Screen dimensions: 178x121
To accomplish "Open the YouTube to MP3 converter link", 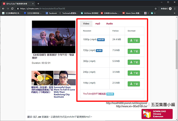I will tap(94, 94).
